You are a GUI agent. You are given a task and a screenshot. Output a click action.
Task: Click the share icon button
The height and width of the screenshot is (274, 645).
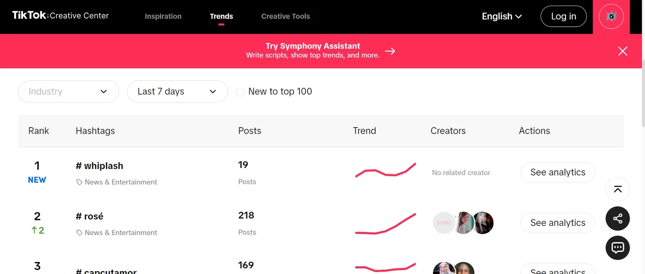tap(618, 219)
